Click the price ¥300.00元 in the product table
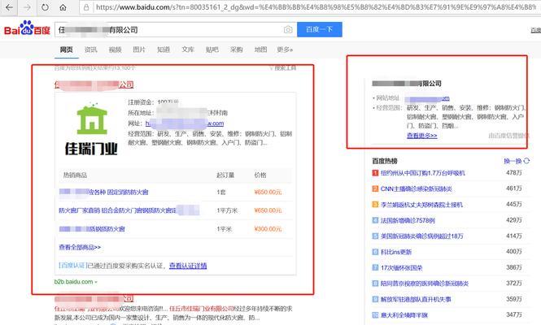Screen dimensions: 541x325 coord(268,229)
